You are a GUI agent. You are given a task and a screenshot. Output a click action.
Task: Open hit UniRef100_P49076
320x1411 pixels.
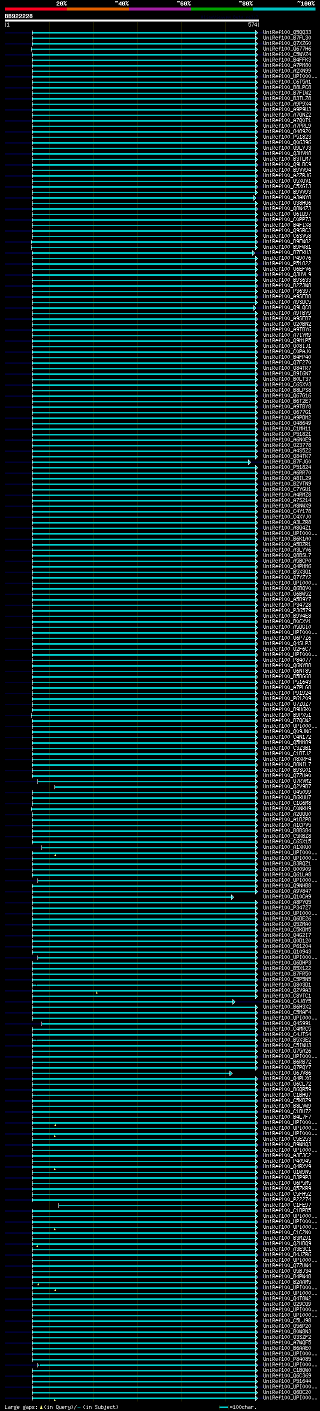coord(287,258)
